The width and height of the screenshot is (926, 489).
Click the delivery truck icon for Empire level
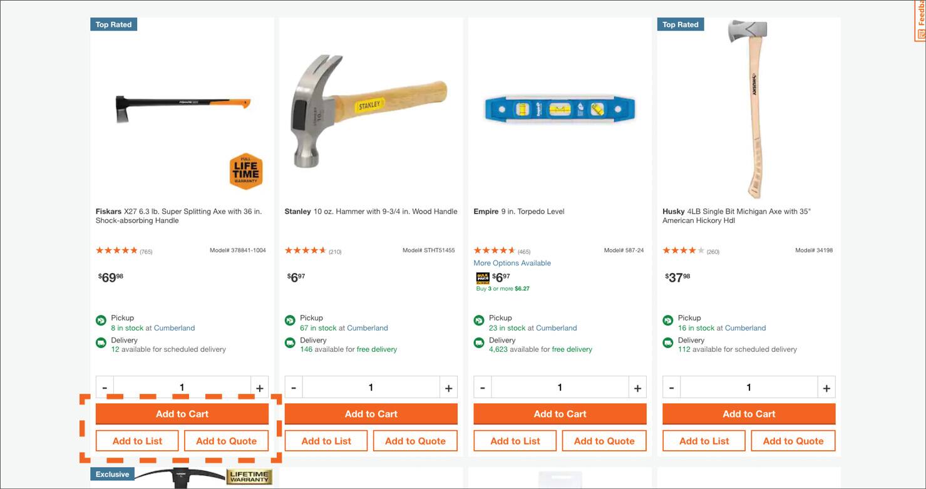point(478,342)
